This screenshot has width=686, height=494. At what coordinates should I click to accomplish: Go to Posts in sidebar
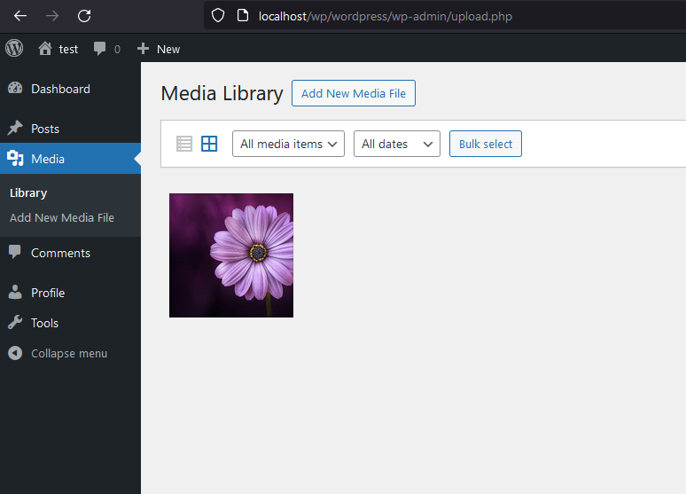(45, 129)
